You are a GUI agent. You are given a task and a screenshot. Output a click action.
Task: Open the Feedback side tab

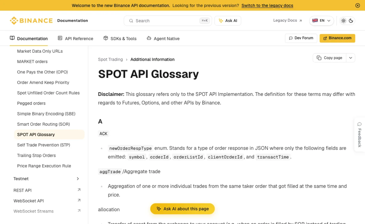360,135
